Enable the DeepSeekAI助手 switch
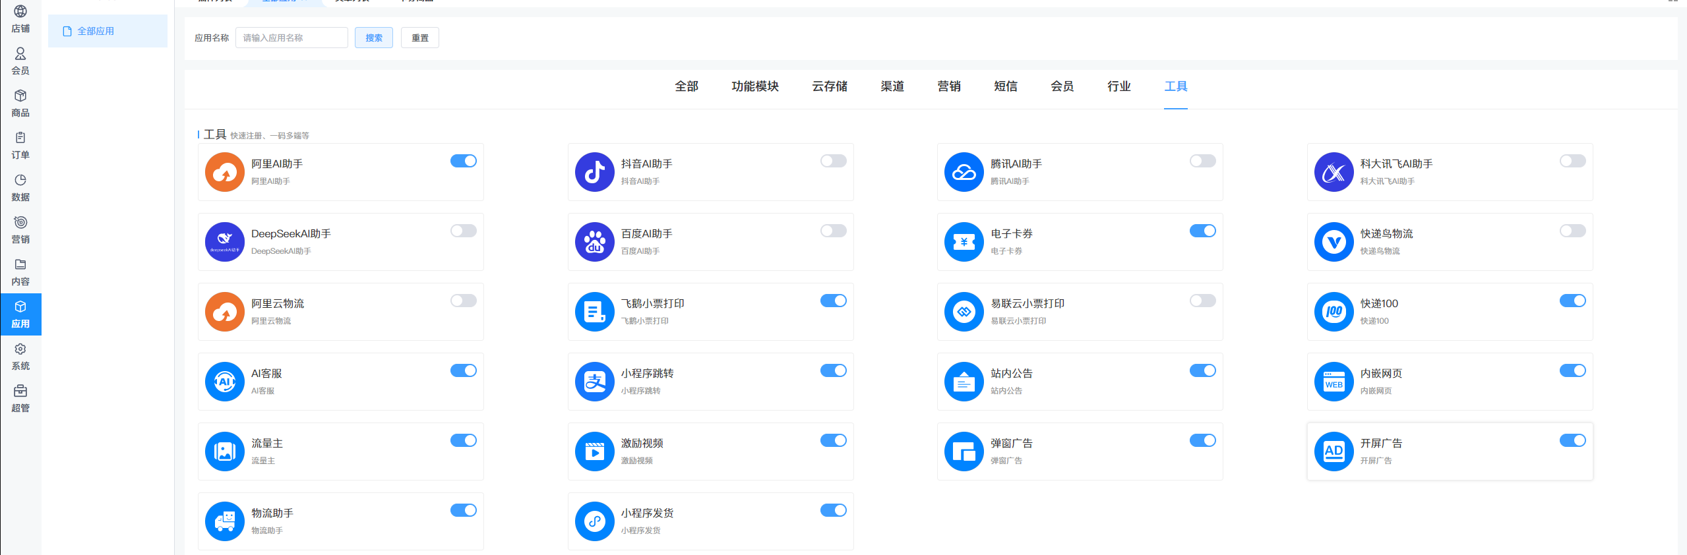The image size is (1687, 555). 464,231
